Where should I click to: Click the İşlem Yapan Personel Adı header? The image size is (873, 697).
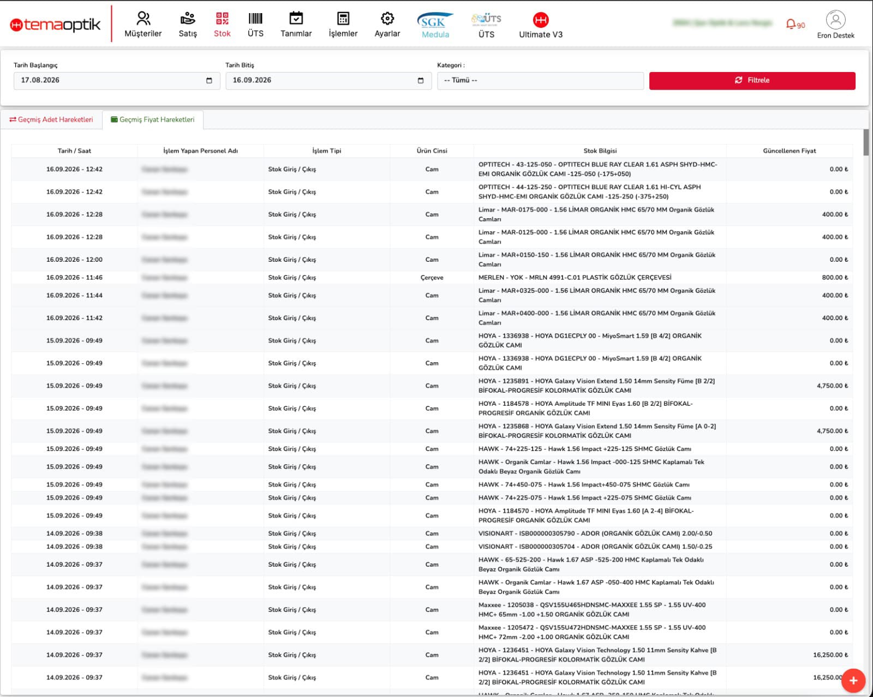coord(200,151)
